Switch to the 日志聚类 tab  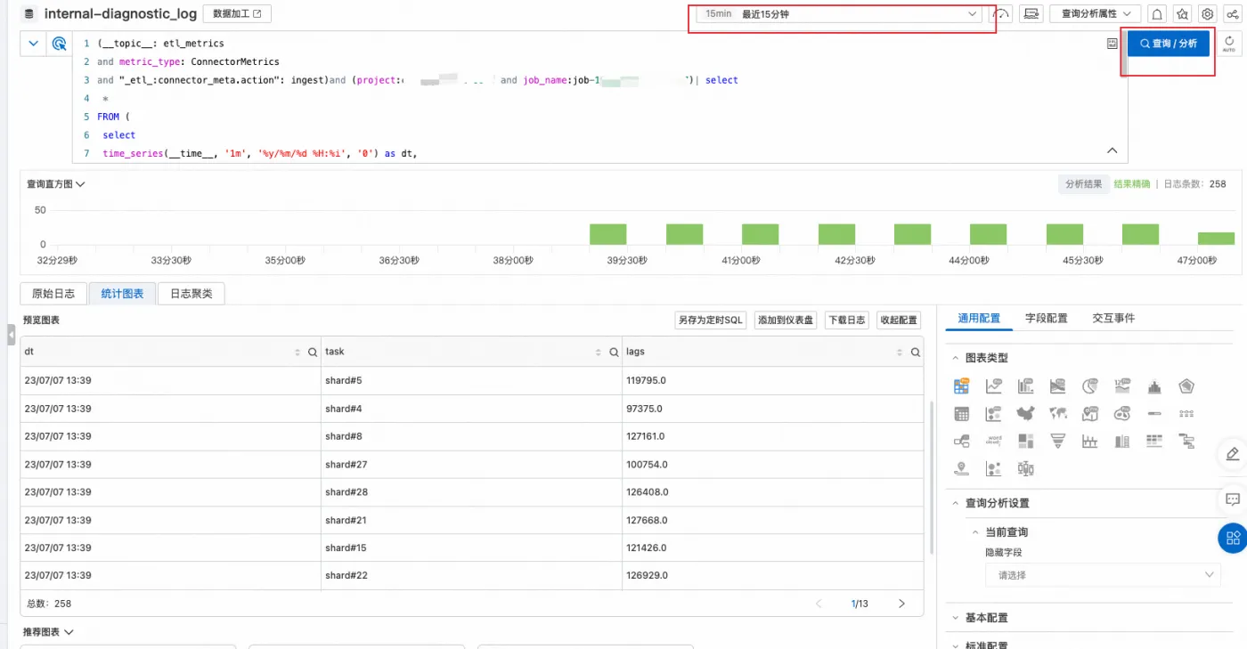click(x=192, y=294)
